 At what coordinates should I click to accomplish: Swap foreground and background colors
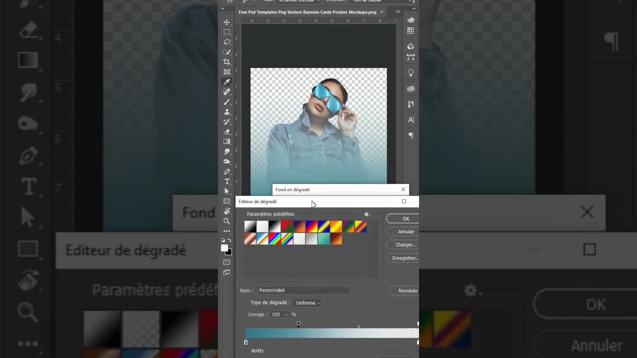[x=230, y=240]
